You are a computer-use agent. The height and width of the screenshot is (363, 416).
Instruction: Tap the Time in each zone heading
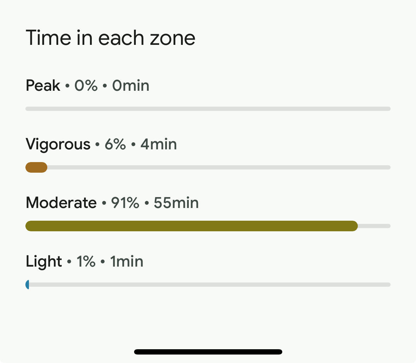pyautogui.click(x=110, y=38)
